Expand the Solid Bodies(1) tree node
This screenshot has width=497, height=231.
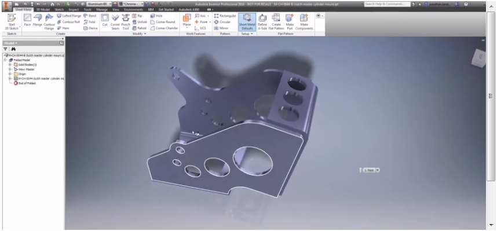(x=10, y=64)
